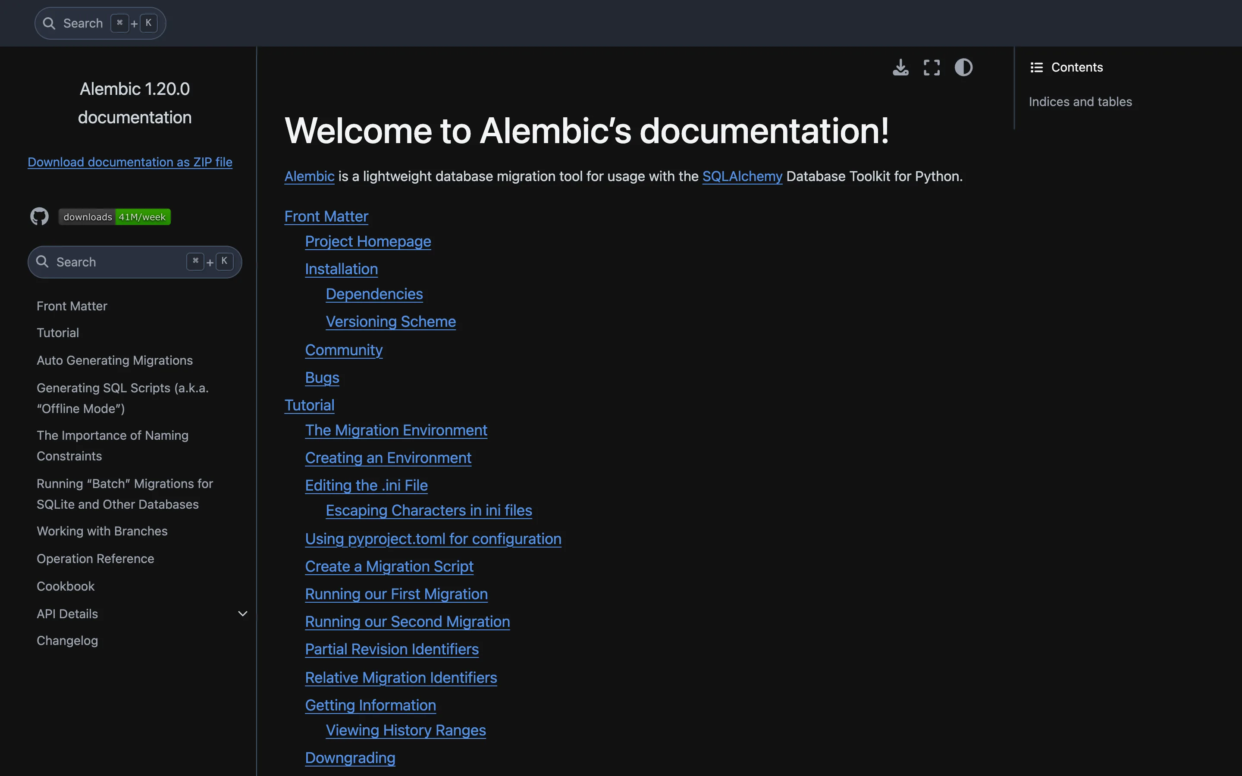Open Escaping Characters in ini files

coord(429,510)
